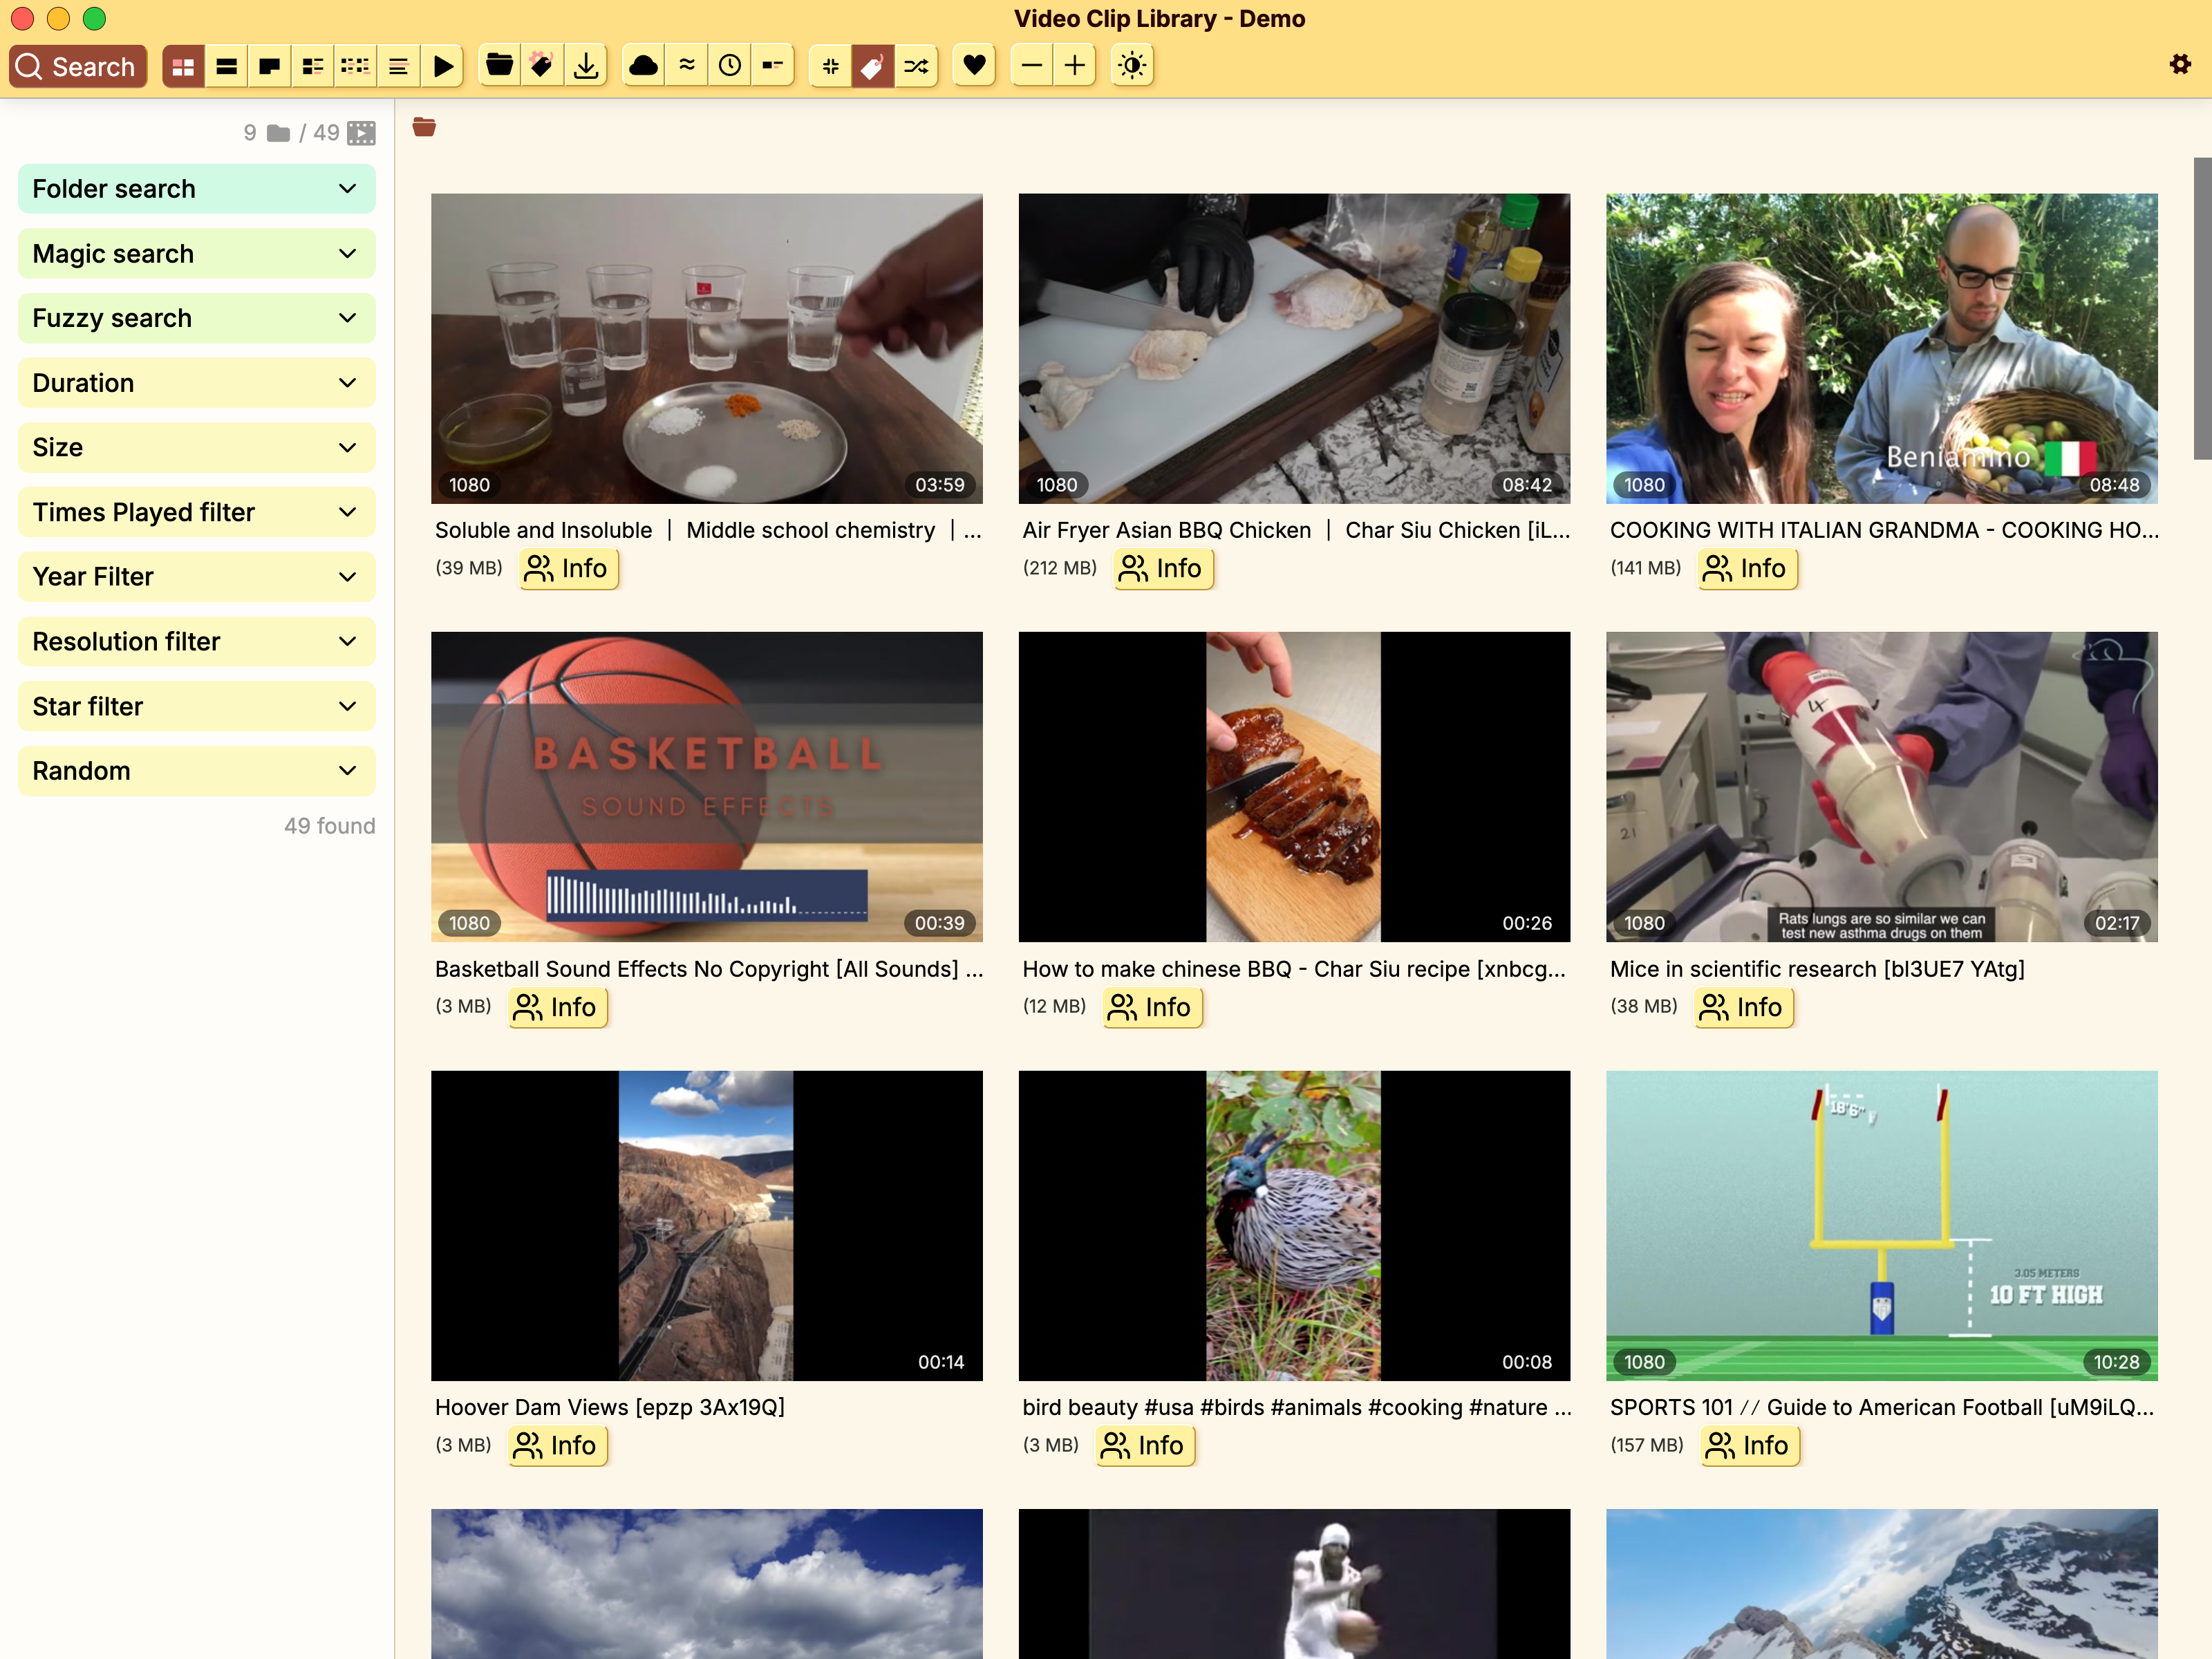Click the cloud icon in toolbar
The width and height of the screenshot is (2212, 1659).
(x=644, y=66)
